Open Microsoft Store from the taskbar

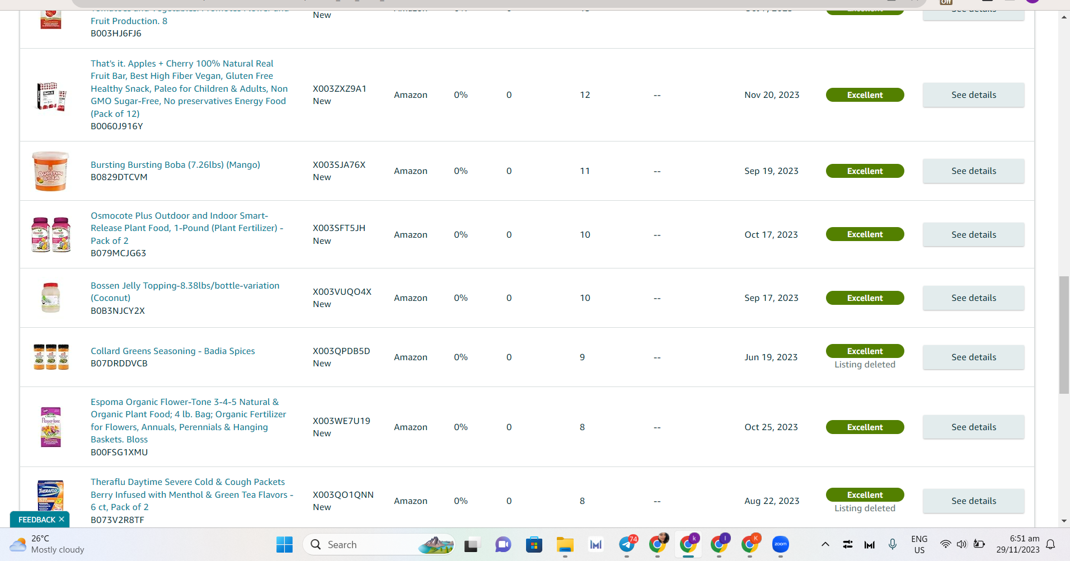(x=534, y=544)
